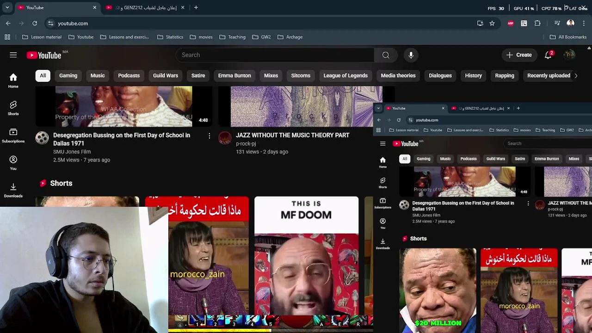Open Downloads in the main window sidebar
This screenshot has width=592, height=333.
pos(13,190)
